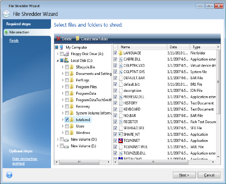The height and width of the screenshot is (184, 226).
Task: Click the Cancel button
Action: point(209,175)
